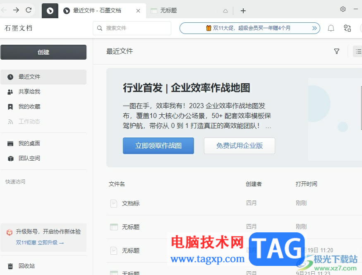The width and height of the screenshot is (362, 275).
Task: Click the 石墨文档 logo
Action: coord(19,28)
